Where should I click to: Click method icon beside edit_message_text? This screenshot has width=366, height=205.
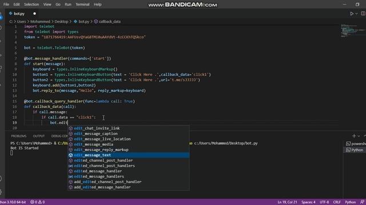pos(71,155)
